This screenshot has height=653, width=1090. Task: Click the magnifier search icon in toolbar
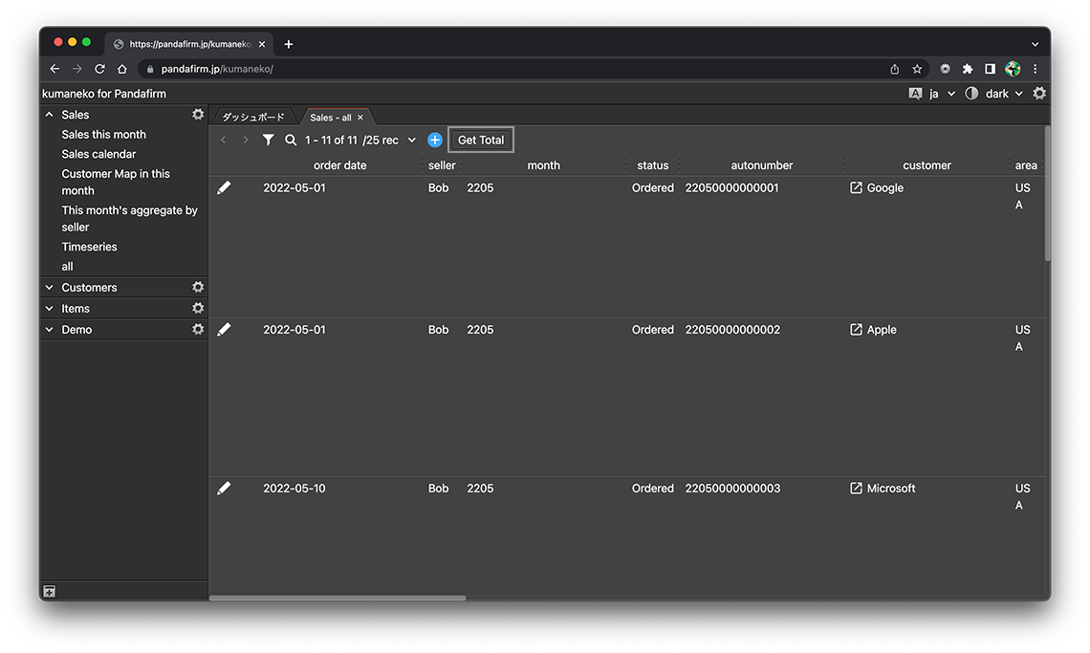291,141
